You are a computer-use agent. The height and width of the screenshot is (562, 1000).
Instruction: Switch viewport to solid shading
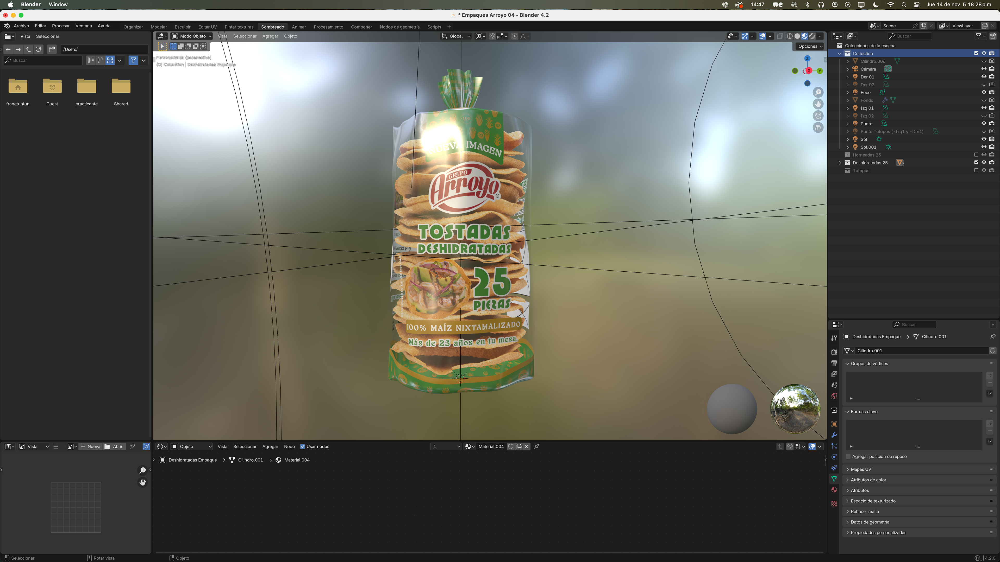[797, 36]
